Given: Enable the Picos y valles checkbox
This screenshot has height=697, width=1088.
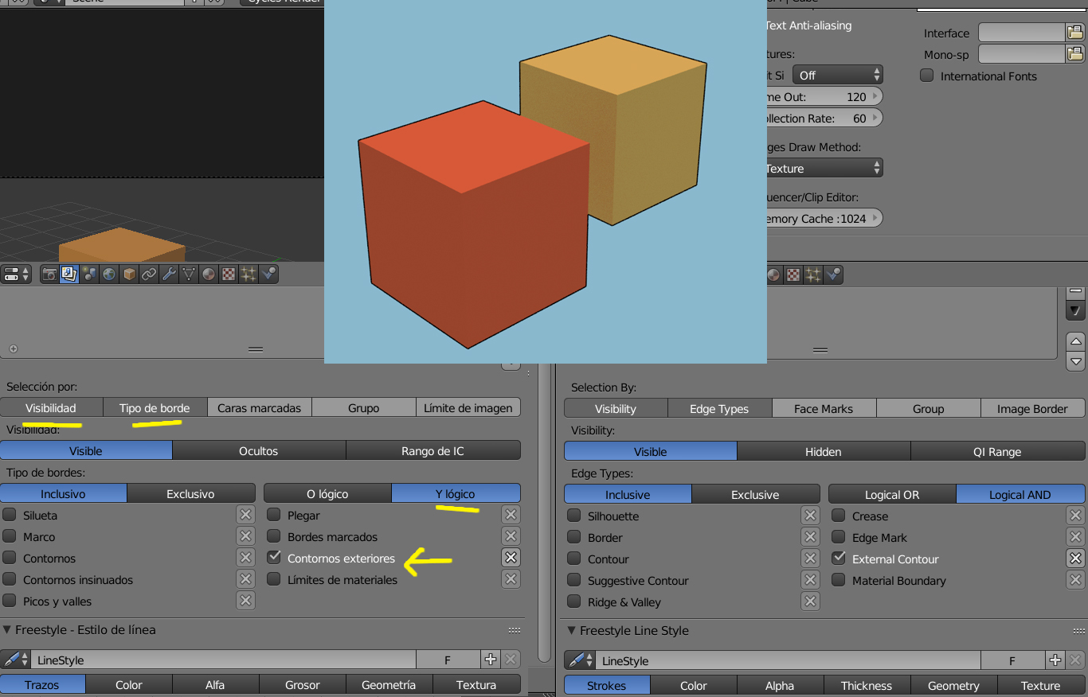Looking at the screenshot, I should [10, 601].
